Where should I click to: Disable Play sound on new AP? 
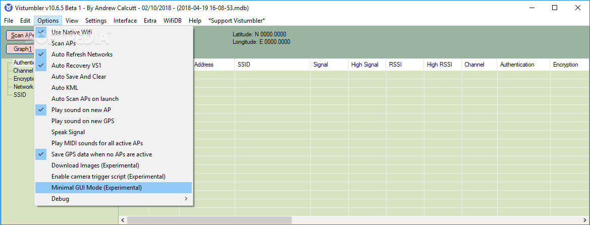pos(114,110)
